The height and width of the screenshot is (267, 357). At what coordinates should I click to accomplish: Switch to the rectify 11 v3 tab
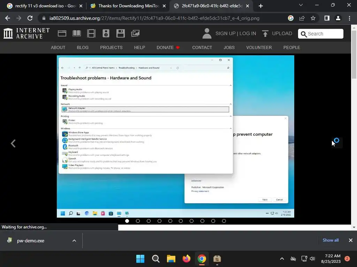click(x=45, y=6)
